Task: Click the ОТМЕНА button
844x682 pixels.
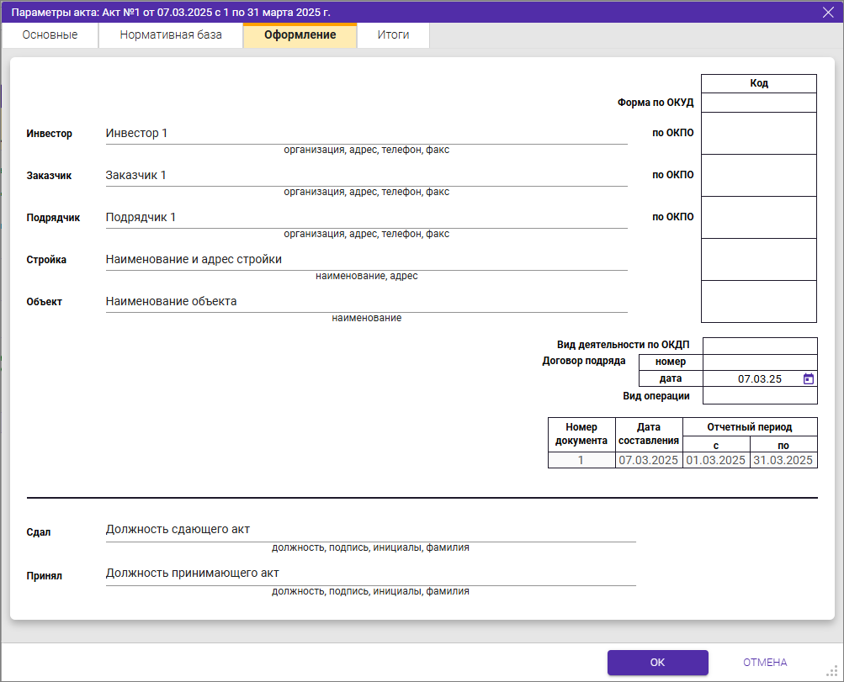Action: point(764,663)
